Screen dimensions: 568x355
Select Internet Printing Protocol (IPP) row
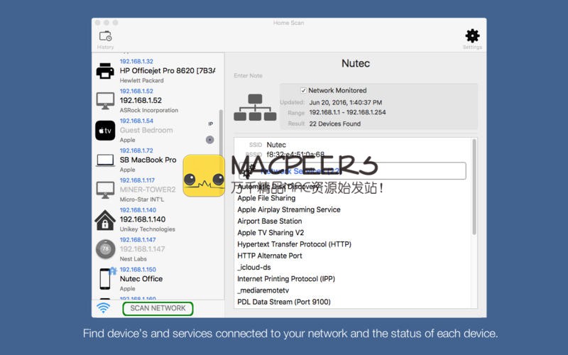[x=286, y=279]
